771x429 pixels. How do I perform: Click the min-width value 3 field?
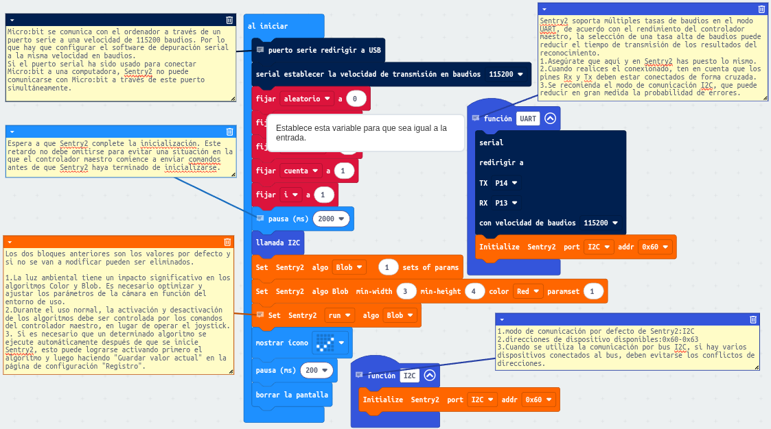pos(406,291)
